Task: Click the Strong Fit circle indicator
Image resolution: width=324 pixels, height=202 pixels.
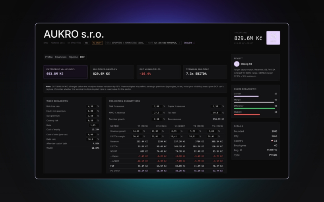Action: click(237, 64)
